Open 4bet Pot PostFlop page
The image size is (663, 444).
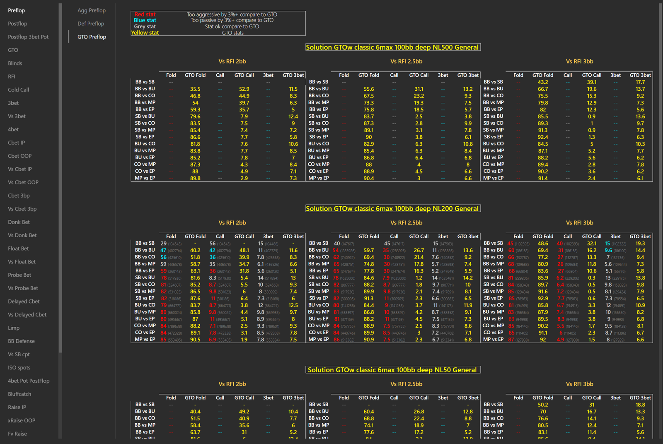click(29, 381)
